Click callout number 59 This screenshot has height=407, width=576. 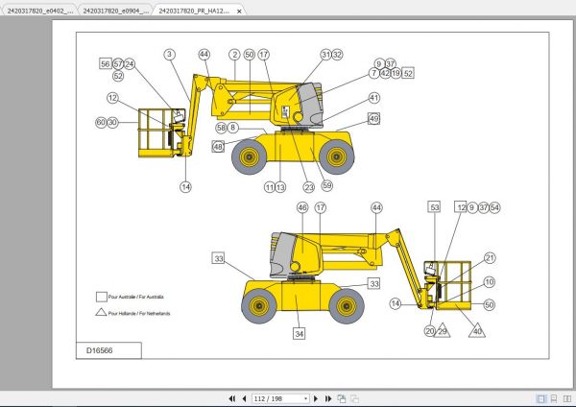pyautogui.click(x=327, y=185)
